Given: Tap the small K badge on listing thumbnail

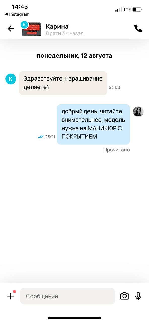Looking at the screenshot, I should (24, 24).
